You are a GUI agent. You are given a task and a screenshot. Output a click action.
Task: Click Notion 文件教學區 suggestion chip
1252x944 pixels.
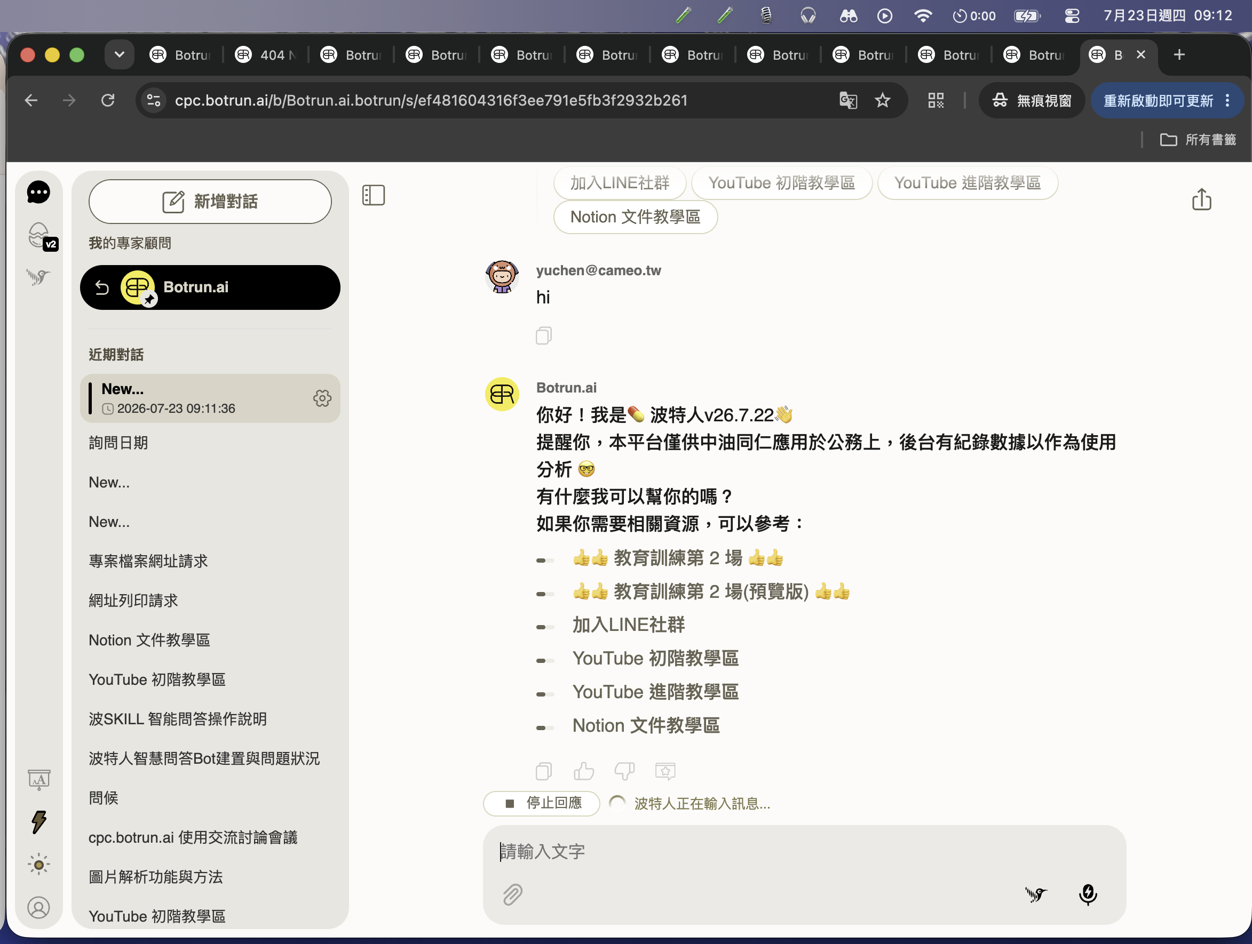pyautogui.click(x=635, y=217)
